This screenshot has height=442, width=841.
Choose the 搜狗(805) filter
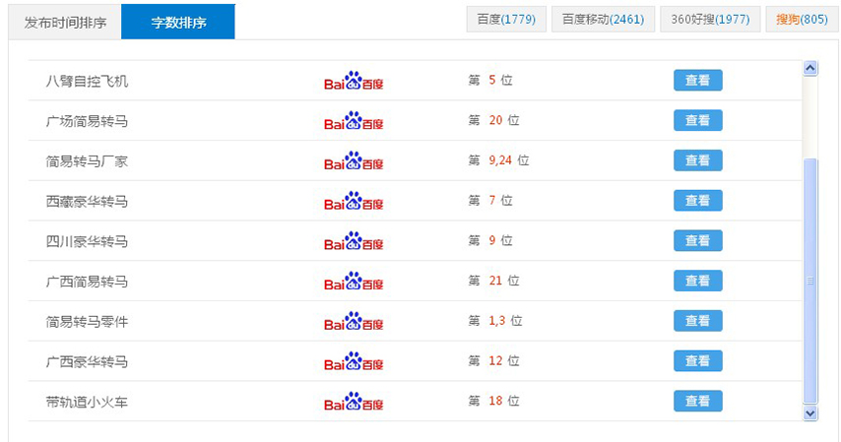pyautogui.click(x=802, y=20)
